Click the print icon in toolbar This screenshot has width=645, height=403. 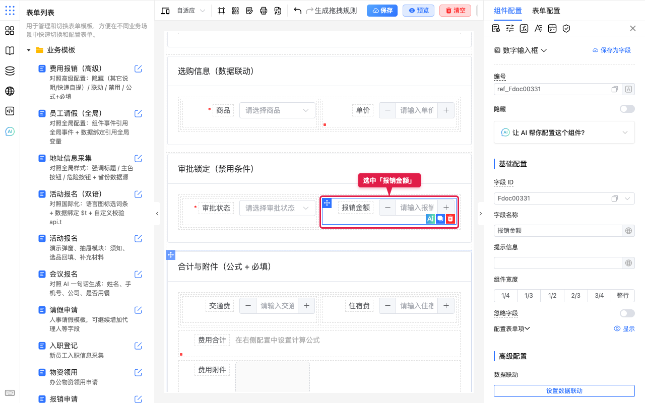pos(264,11)
